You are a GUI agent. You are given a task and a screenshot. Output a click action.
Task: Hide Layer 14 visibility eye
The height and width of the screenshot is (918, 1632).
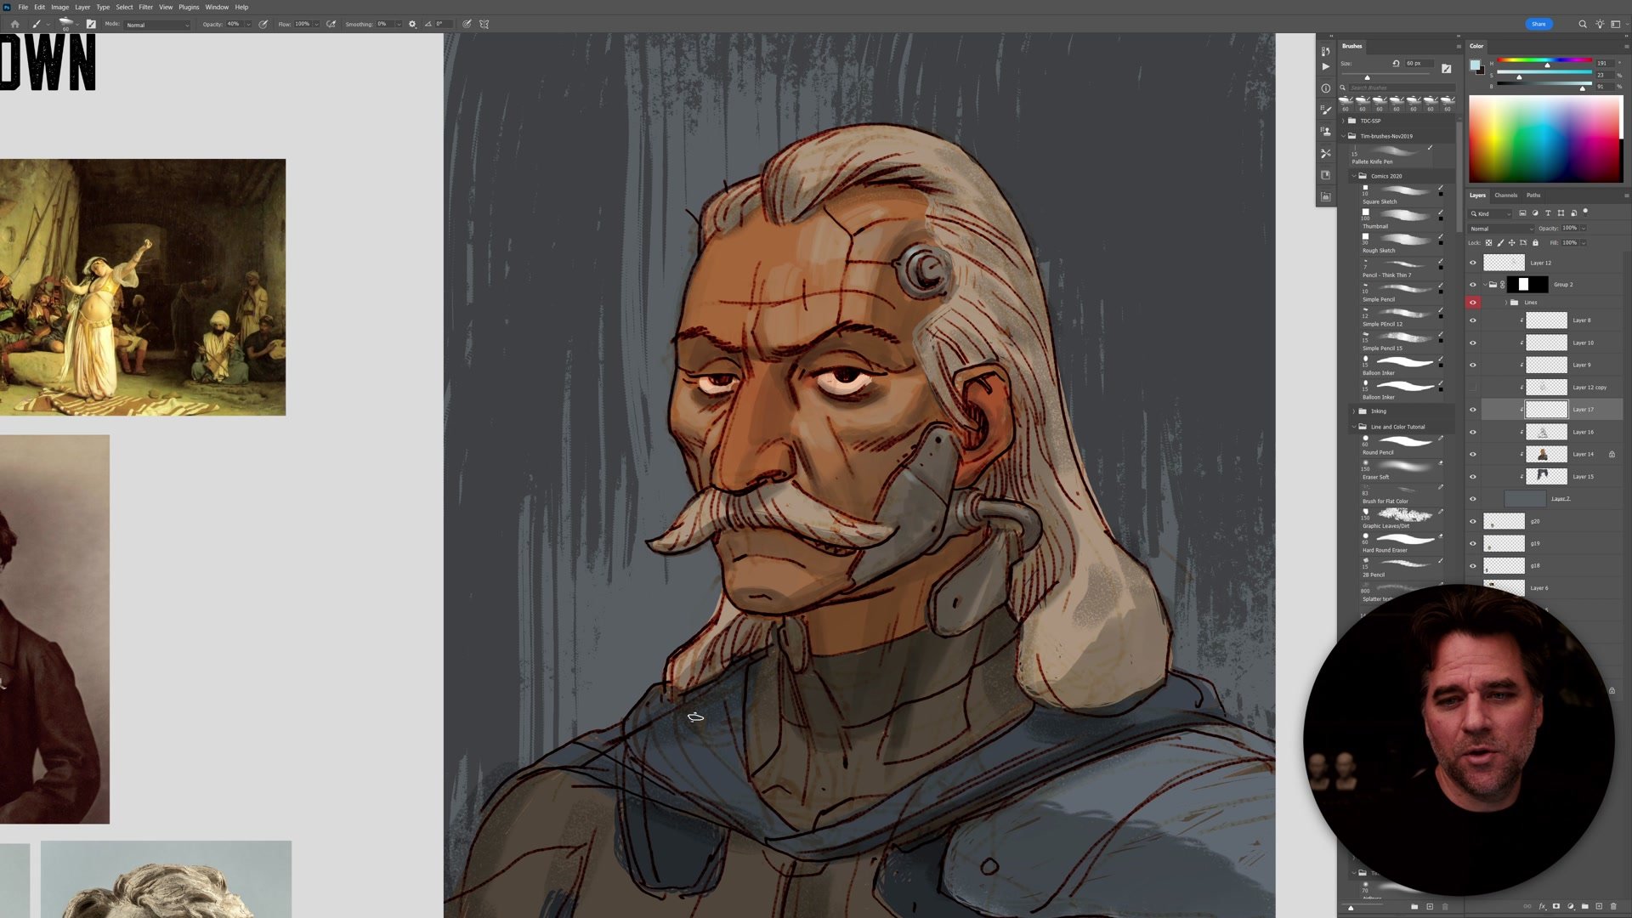(1473, 455)
